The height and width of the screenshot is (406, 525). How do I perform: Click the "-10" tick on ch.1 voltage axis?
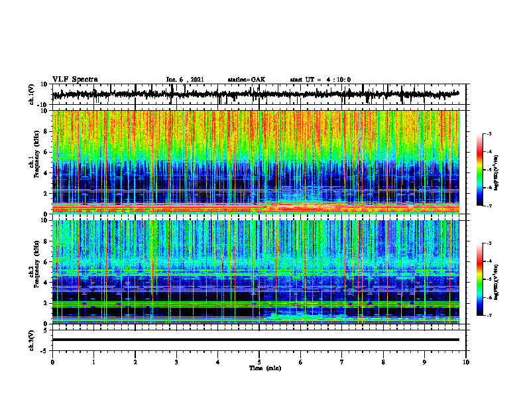tap(43, 105)
